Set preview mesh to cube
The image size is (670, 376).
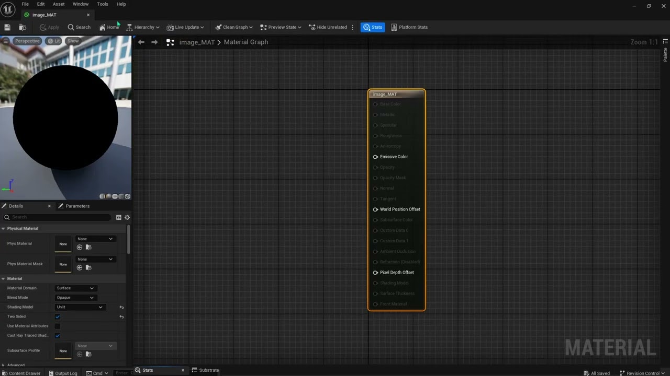[x=121, y=196]
